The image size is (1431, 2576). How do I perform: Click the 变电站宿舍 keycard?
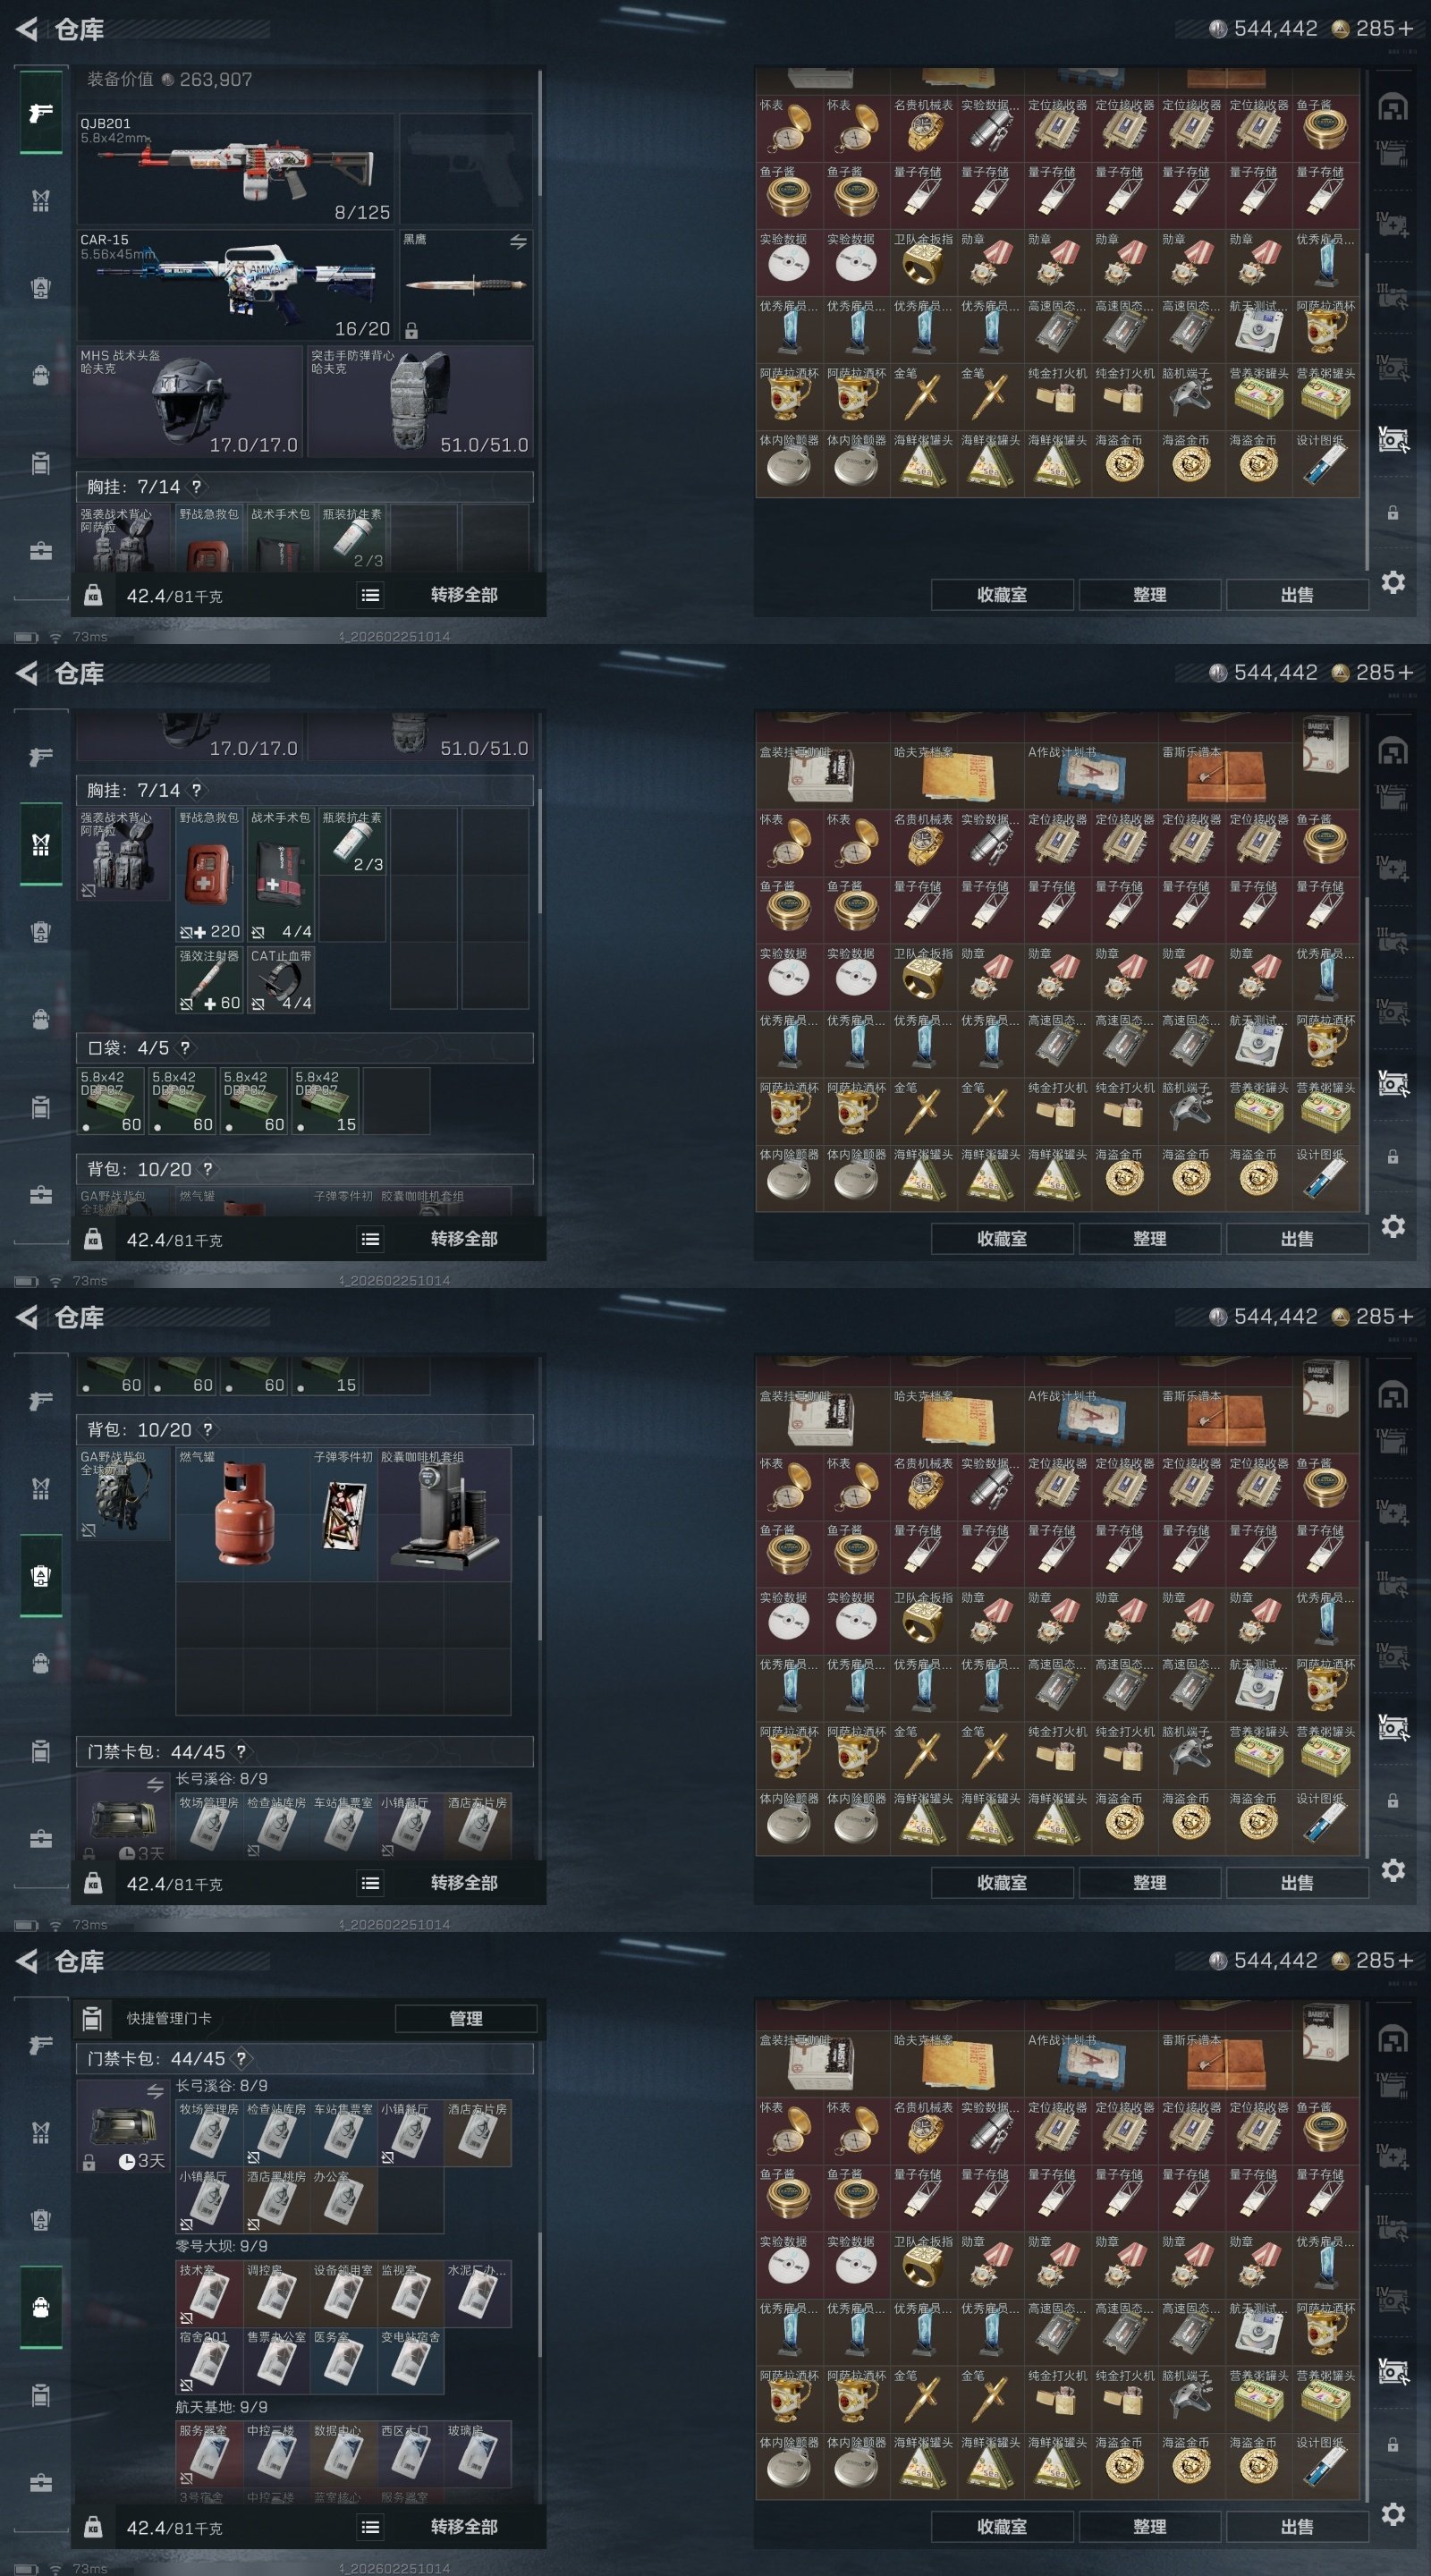coord(410,2360)
